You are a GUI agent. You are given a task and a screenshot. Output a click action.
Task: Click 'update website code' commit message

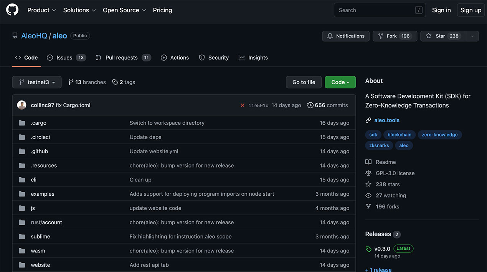tap(155, 208)
